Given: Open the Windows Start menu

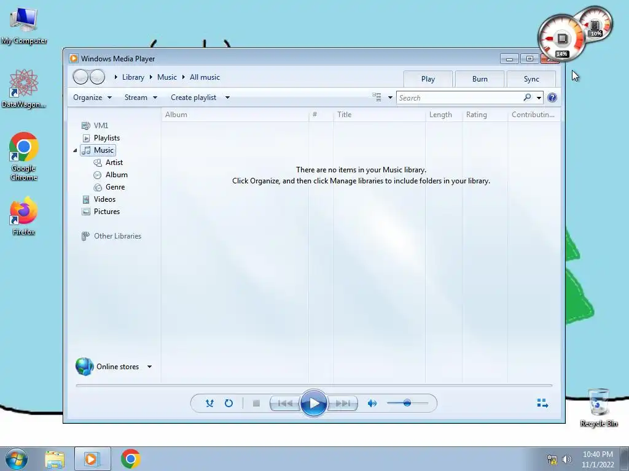Looking at the screenshot, I should 17,459.
